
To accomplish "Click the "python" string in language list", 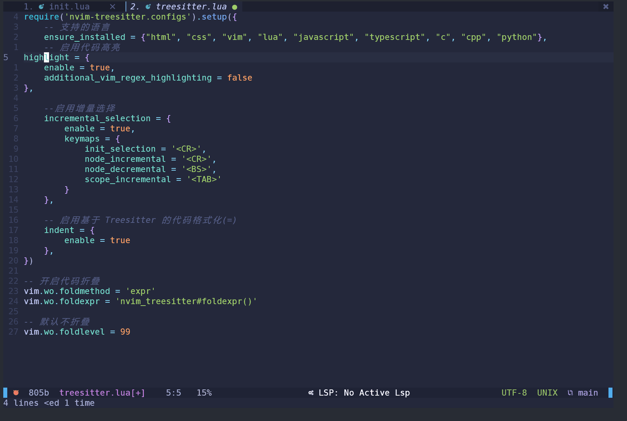I will (517, 37).
